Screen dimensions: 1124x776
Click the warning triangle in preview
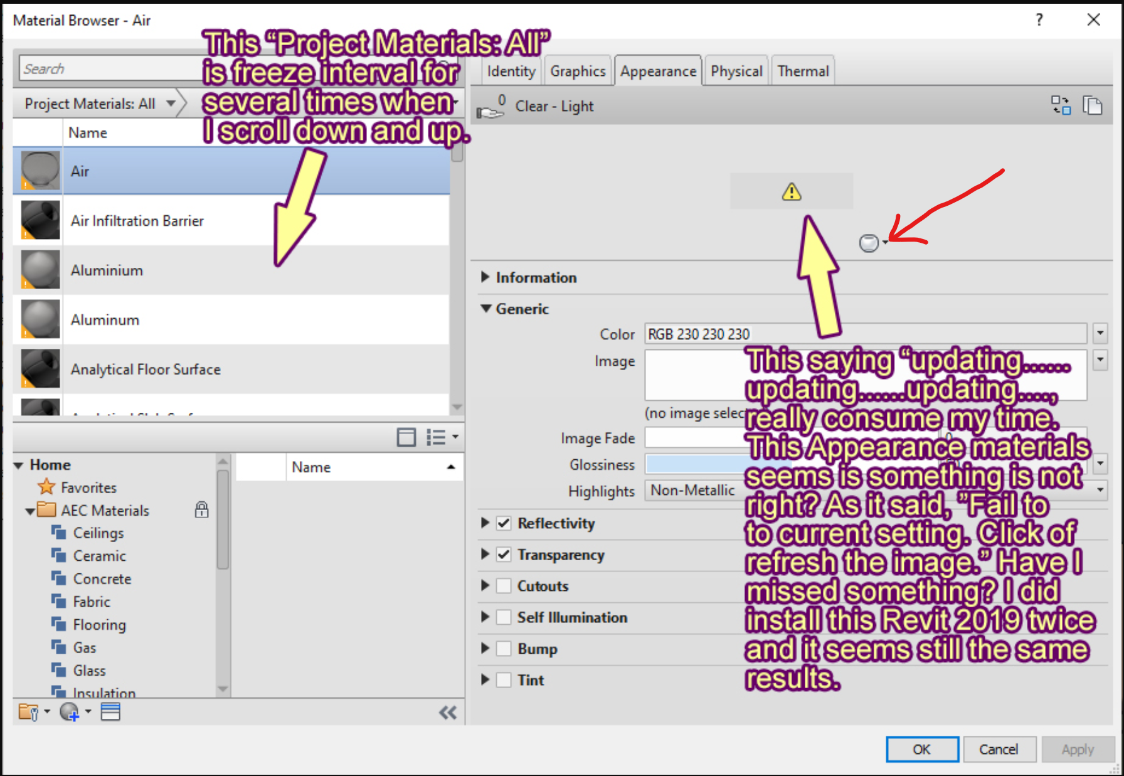[x=792, y=191]
